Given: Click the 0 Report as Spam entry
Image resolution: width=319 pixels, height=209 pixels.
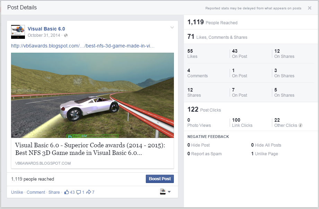Looking at the screenshot, I should [x=204, y=154].
